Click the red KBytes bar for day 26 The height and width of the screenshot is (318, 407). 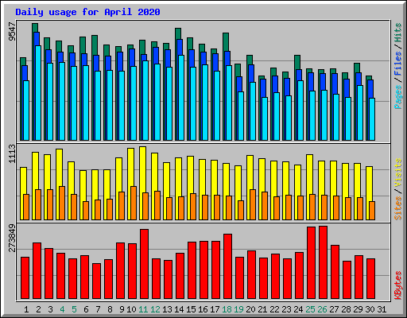click(x=324, y=262)
